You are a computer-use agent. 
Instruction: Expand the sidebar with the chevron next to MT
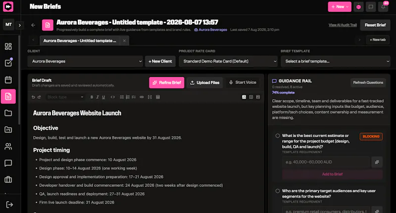(x=20, y=25)
